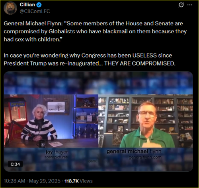
Task: Click Joy Thayer's video panel
Action: (51, 121)
